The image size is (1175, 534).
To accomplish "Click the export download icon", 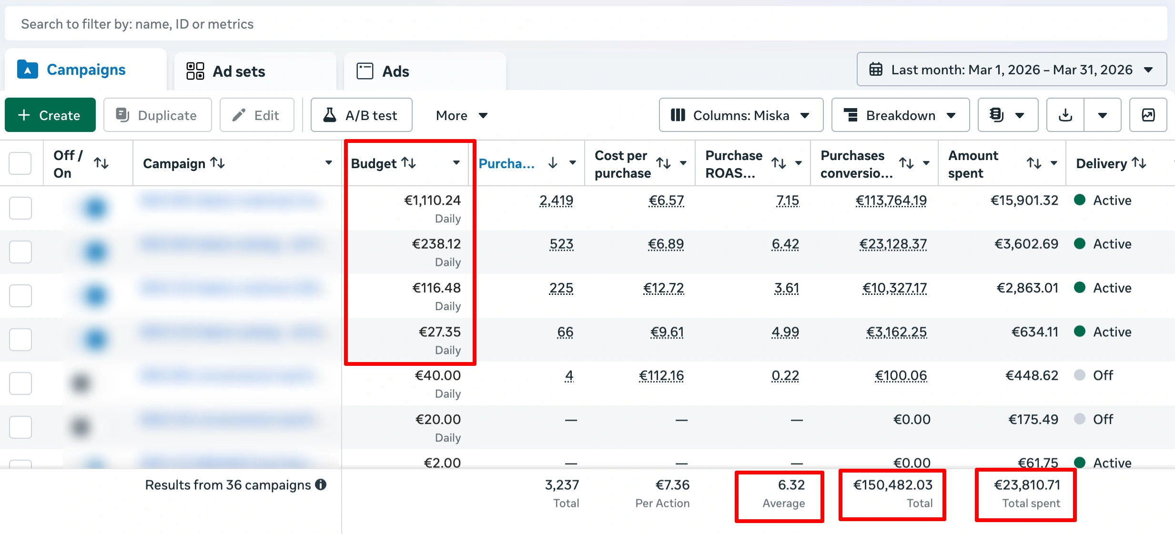I will [1065, 115].
